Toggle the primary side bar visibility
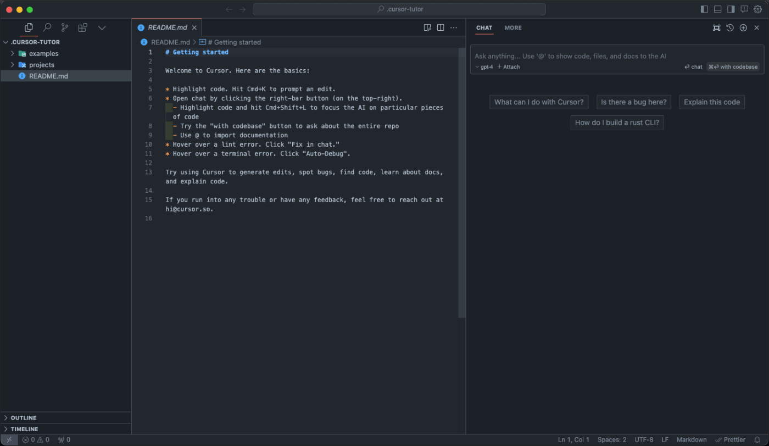This screenshot has height=446, width=769. click(705, 9)
